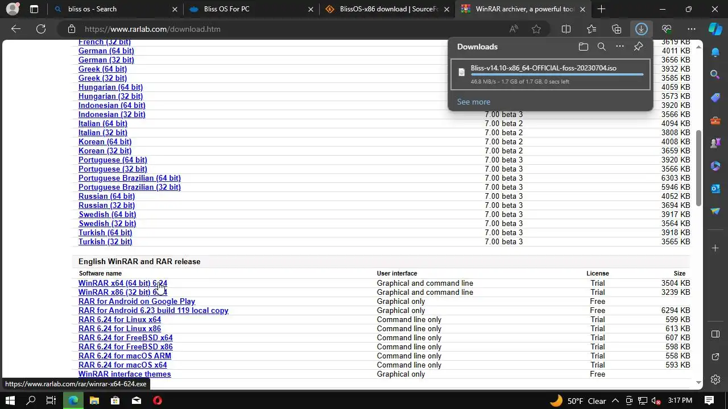
Task: Open Task View on taskbar
Action: click(x=51, y=400)
